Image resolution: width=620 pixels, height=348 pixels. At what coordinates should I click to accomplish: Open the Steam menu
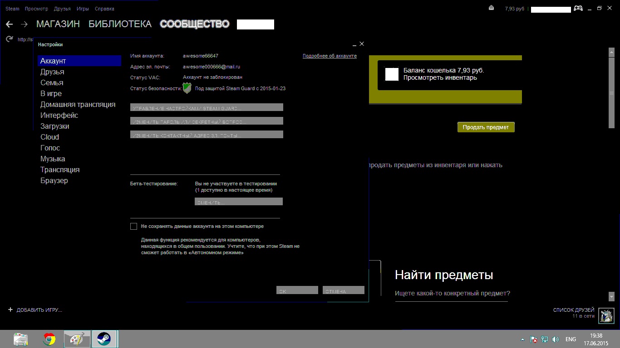12,9
